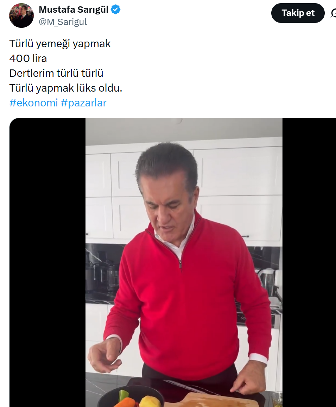Play the embedded kitchen video
The height and width of the screenshot is (407, 336).
tap(184, 262)
